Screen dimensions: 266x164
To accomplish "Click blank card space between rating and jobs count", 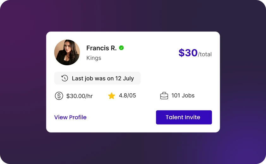I will pyautogui.click(x=148, y=96).
